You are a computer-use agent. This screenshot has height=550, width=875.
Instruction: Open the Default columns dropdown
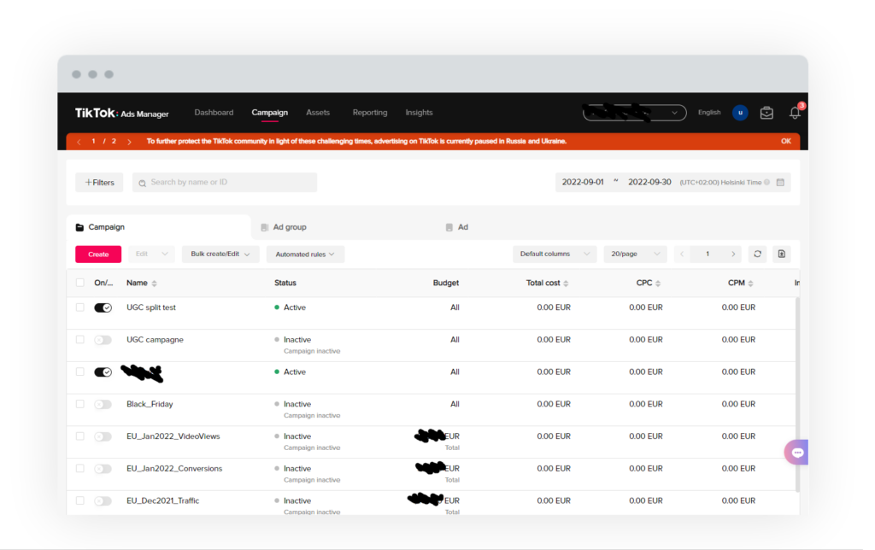tap(554, 254)
